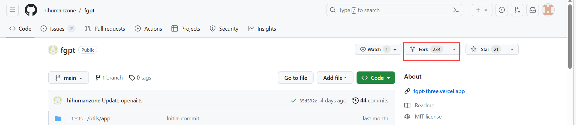The height and width of the screenshot is (125, 576).
Task: Switch to the Issues tab
Action: [x=58, y=29]
